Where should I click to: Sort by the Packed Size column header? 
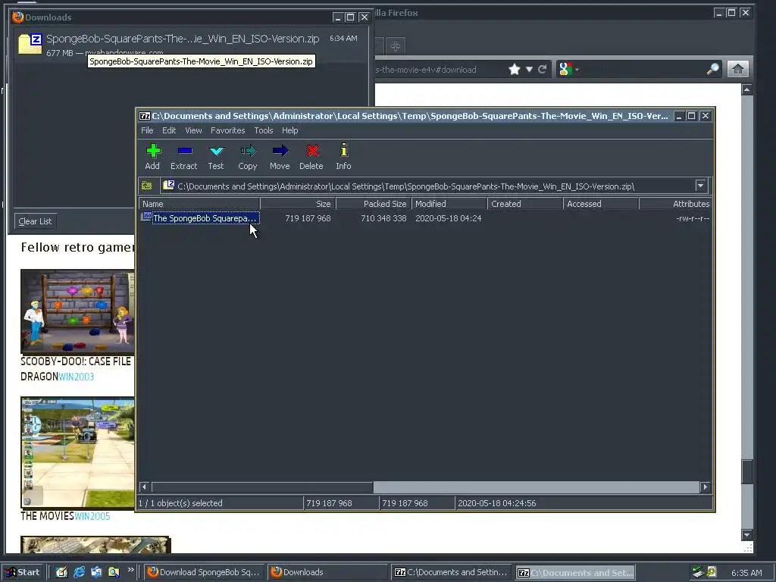click(374, 203)
